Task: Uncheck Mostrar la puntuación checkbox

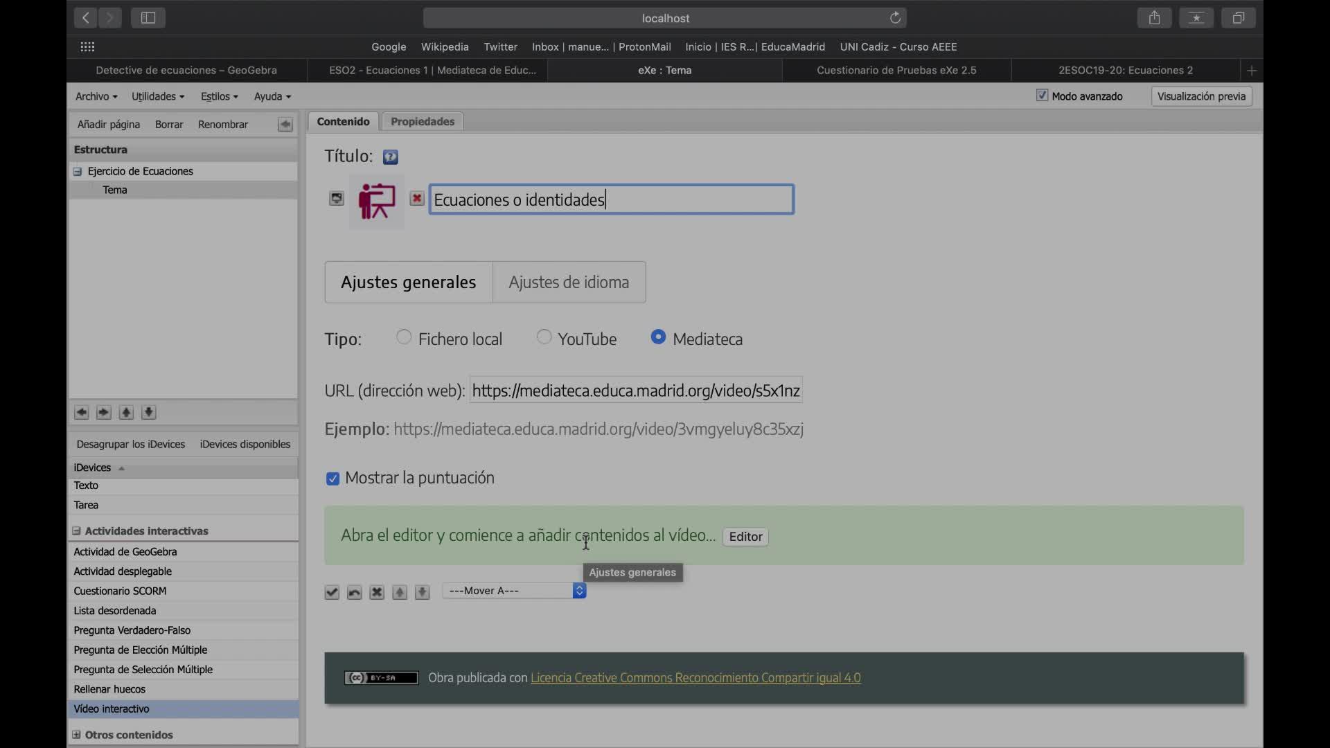Action: (x=332, y=479)
